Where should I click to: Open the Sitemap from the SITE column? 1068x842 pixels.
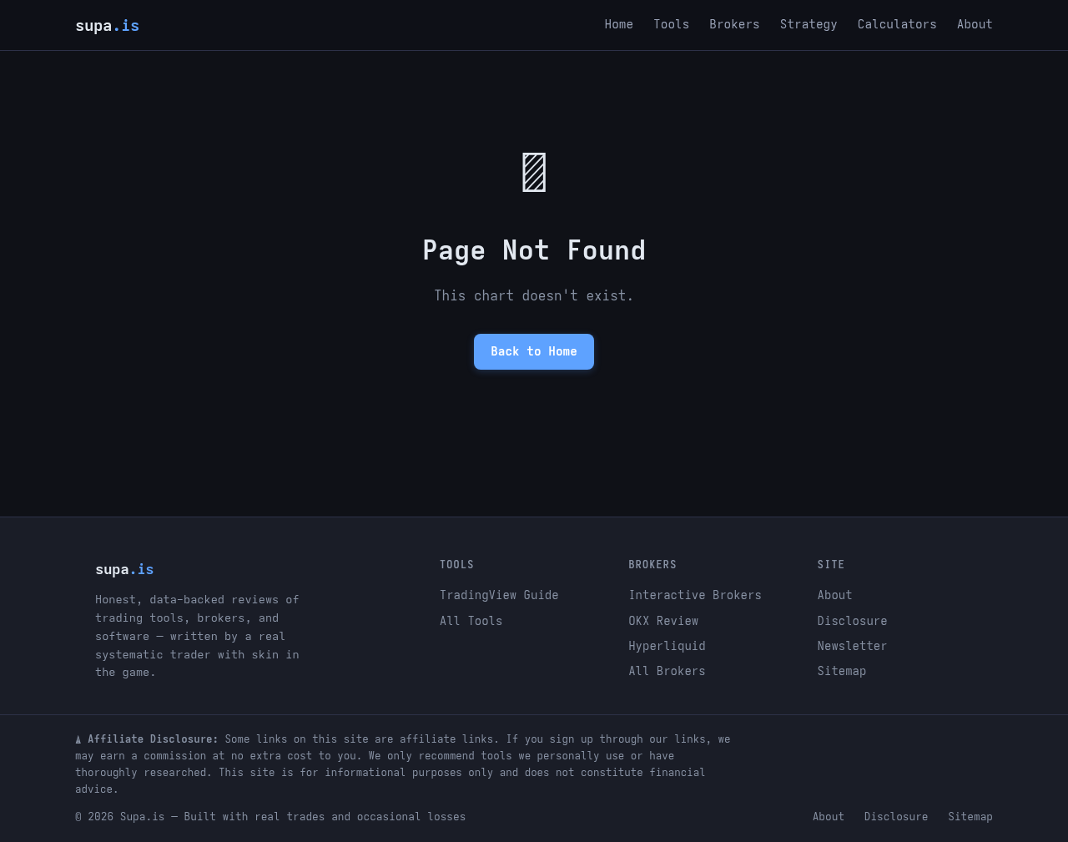(842, 670)
